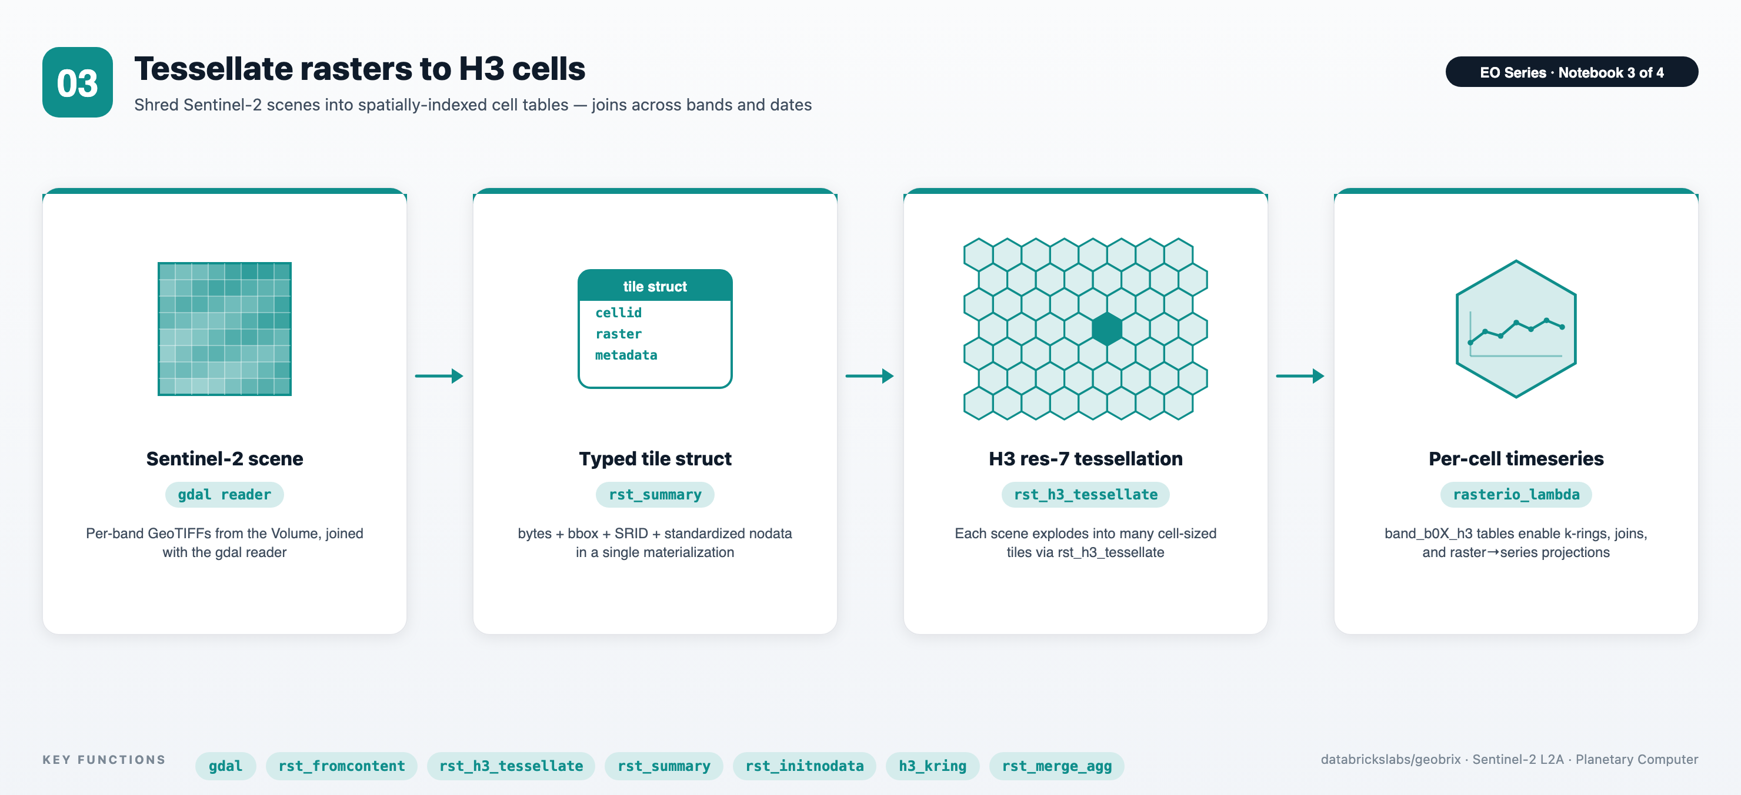
Task: Click the dark filled hexagon in H3 grid
Action: (x=1107, y=329)
